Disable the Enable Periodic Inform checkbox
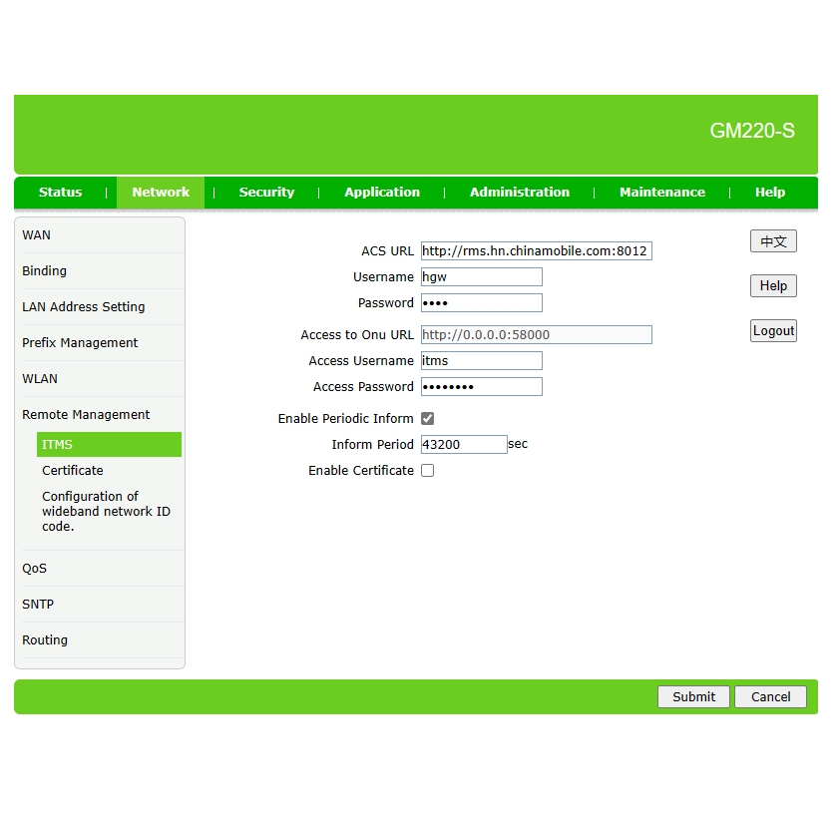The width and height of the screenshot is (840, 840). (x=427, y=419)
